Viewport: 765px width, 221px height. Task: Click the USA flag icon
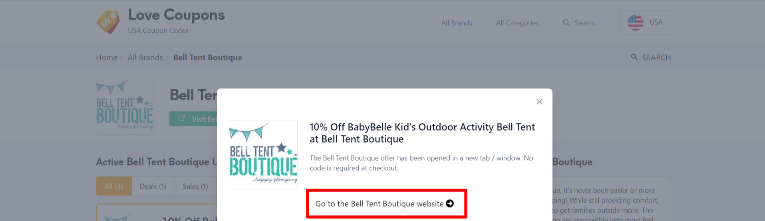pyautogui.click(x=635, y=22)
